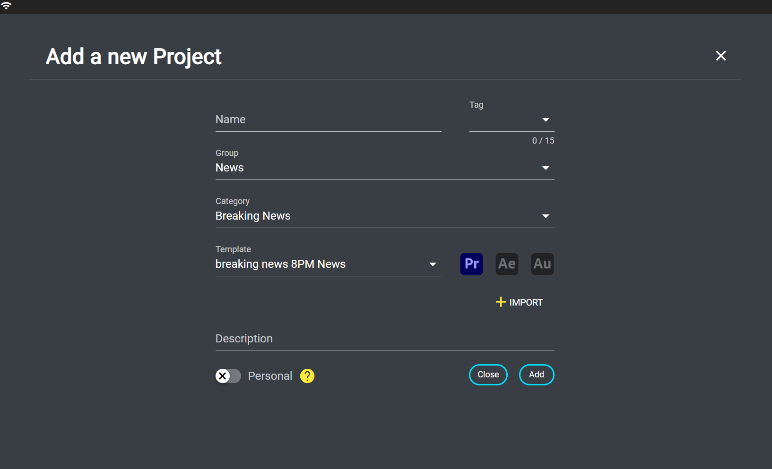The height and width of the screenshot is (469, 772).
Task: Select the Audition template type icon
Action: coord(542,264)
